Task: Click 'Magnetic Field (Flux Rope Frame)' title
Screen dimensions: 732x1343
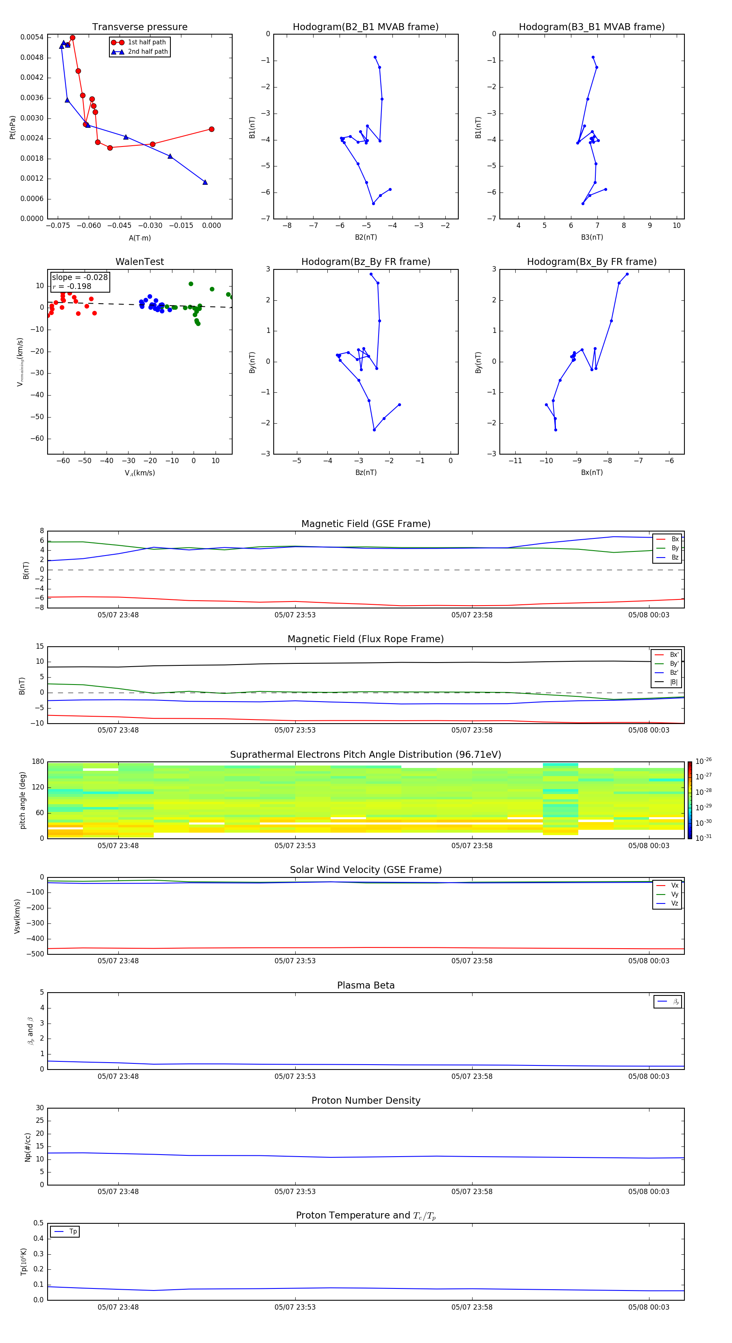Action: [366, 639]
